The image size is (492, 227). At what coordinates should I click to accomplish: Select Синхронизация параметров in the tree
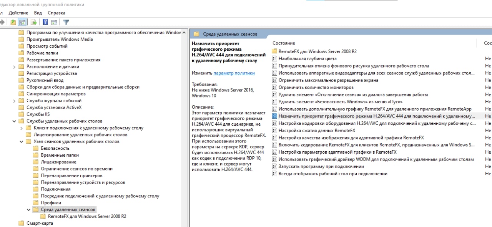[56, 94]
